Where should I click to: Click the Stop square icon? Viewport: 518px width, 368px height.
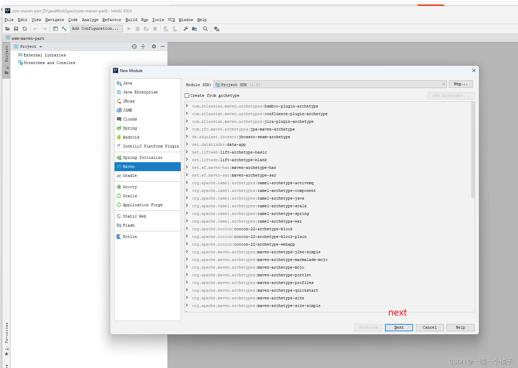[x=155, y=29]
